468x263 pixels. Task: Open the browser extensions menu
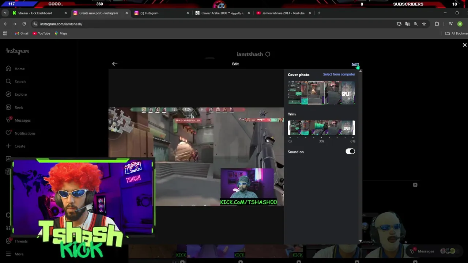click(x=437, y=24)
